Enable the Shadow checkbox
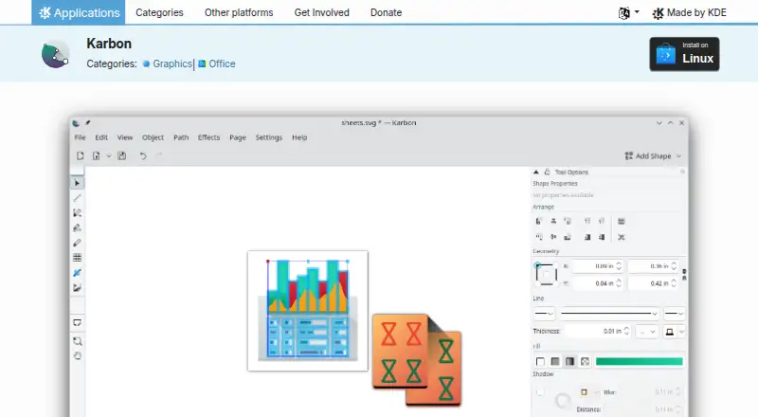 (539, 391)
